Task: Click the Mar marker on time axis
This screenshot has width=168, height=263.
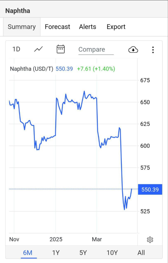Action: pos(97,239)
